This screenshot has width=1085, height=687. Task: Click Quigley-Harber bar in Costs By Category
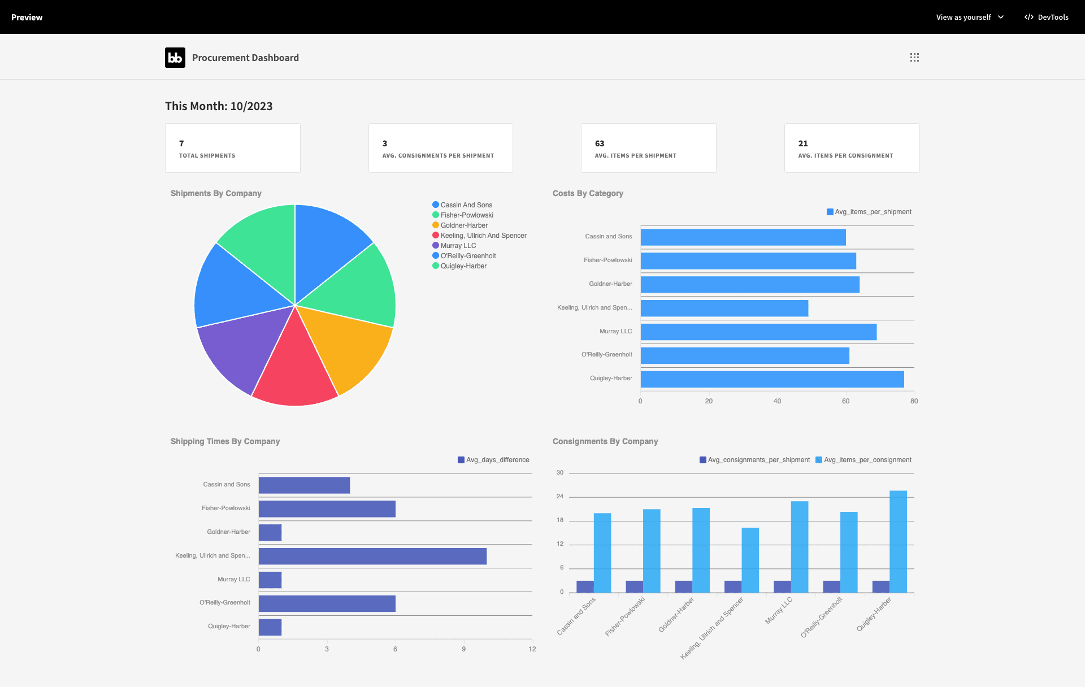click(x=772, y=379)
